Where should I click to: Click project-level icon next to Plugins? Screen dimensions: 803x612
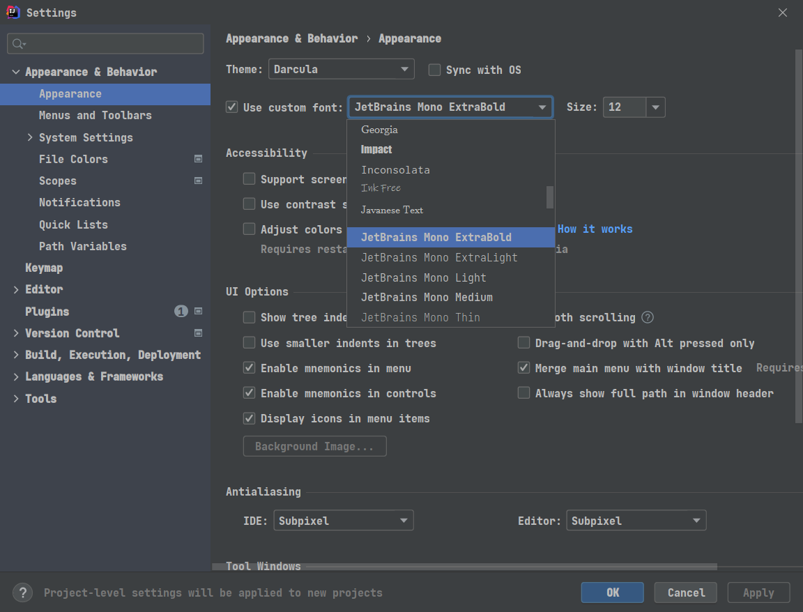click(198, 311)
